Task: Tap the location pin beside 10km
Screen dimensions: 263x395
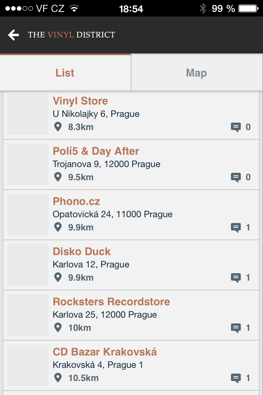Action: click(x=58, y=328)
